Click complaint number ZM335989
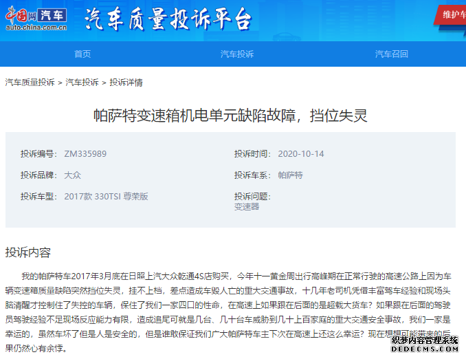 click(x=85, y=154)
